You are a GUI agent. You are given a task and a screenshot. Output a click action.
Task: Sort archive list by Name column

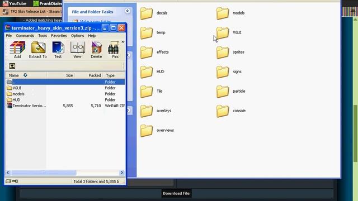click(26, 75)
